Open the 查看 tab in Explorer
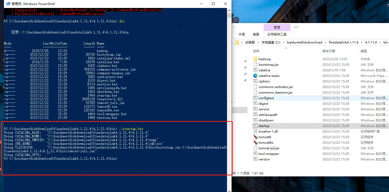 256,34
